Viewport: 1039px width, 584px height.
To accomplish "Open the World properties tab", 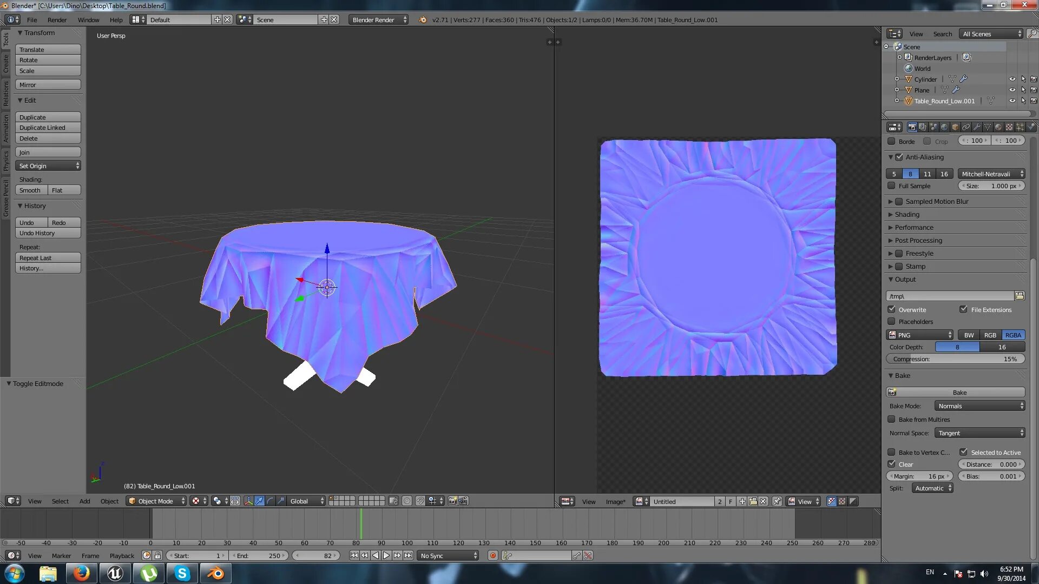I will point(944,127).
